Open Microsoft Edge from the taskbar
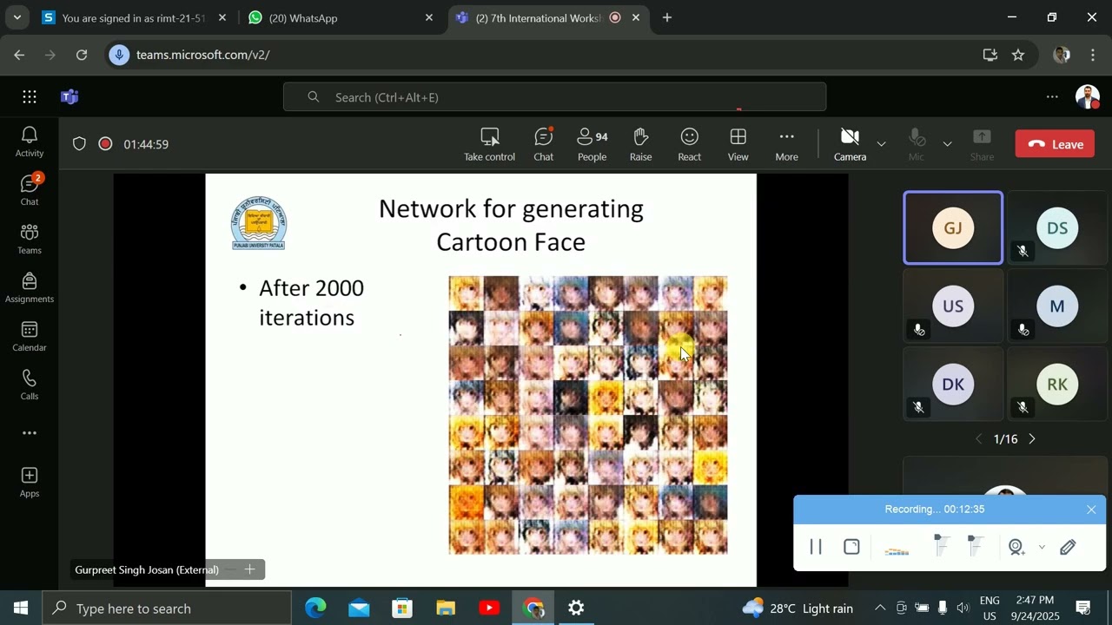 [x=315, y=609]
